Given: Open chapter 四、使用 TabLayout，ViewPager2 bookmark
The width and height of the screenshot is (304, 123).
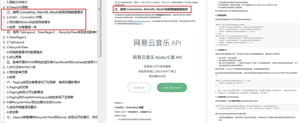Looking at the screenshot, I should (52, 32).
